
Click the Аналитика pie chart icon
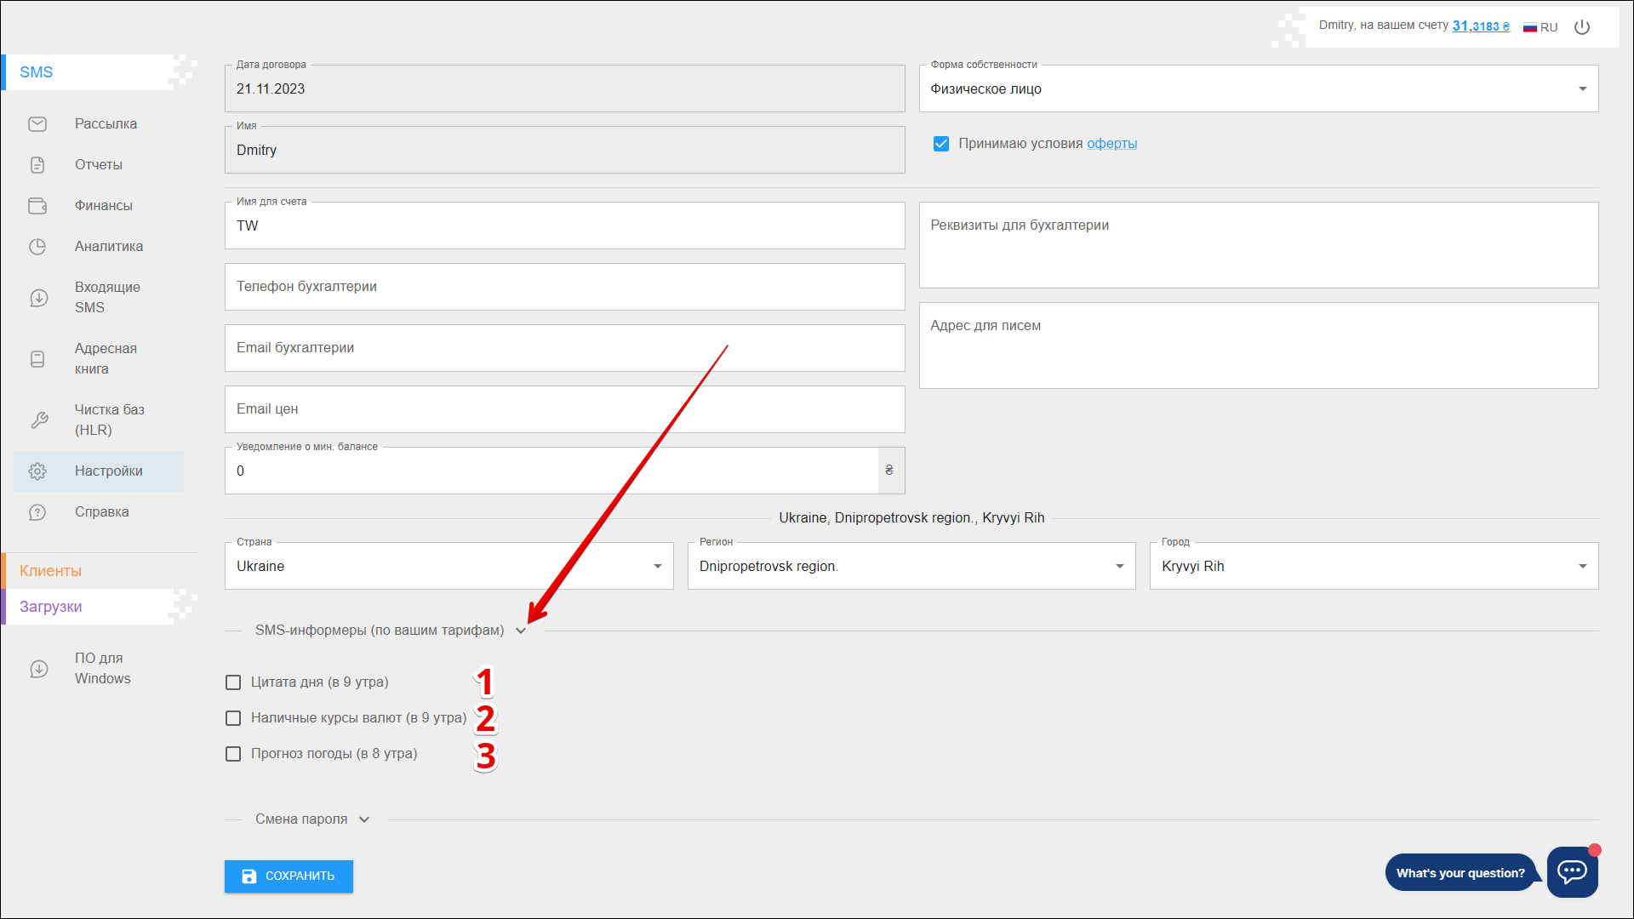[37, 247]
